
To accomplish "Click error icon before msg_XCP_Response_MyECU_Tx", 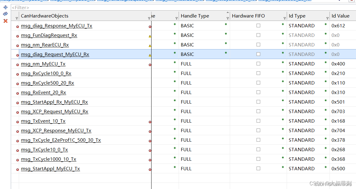I will coord(18,132).
